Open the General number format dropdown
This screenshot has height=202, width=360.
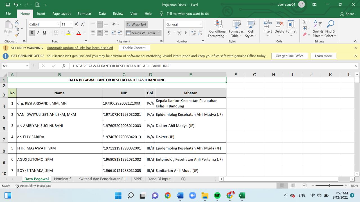pos(201,24)
